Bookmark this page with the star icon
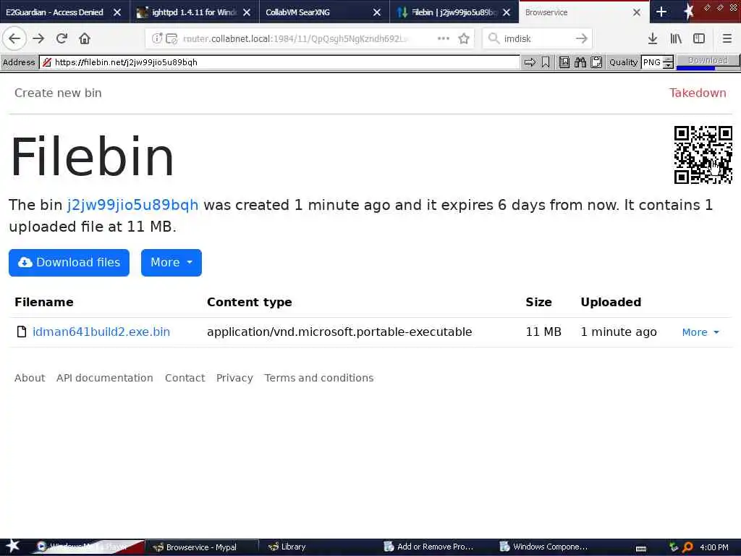Screen dimensions: 741x556 [464, 38]
